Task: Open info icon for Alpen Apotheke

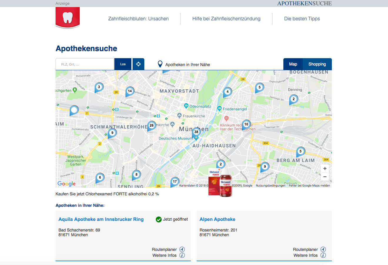Action: click(323, 255)
